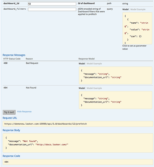
Task: Open Model Example tab for 400 Bad Request
Action: click(94, 63)
